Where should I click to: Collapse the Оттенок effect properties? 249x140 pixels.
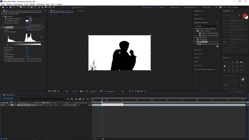click(2, 16)
